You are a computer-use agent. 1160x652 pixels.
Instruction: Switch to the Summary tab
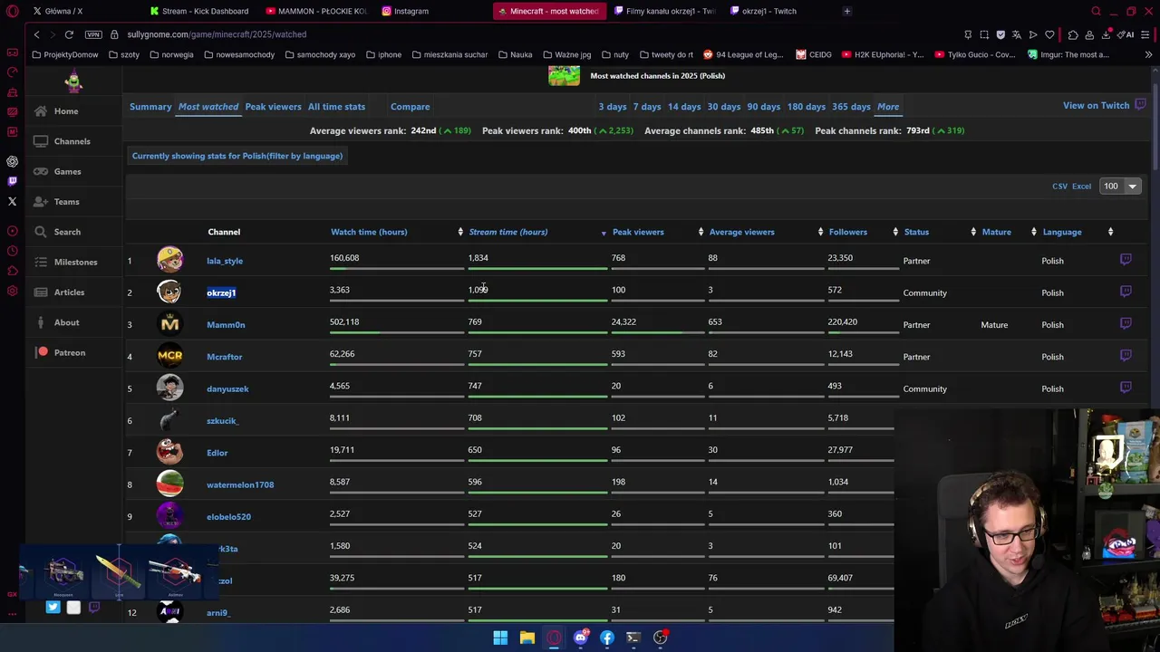[150, 107]
